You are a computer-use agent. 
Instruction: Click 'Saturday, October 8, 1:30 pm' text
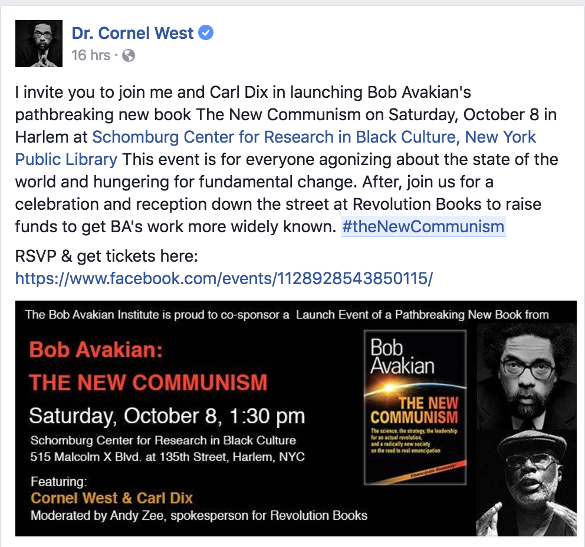167,416
